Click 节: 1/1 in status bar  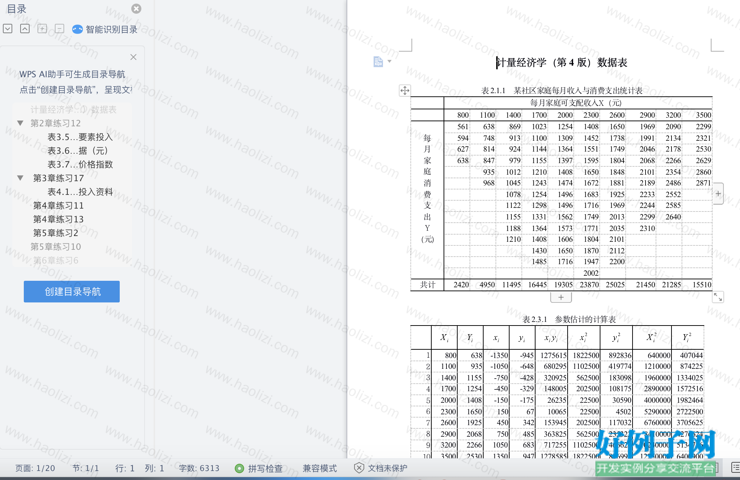[85, 468]
